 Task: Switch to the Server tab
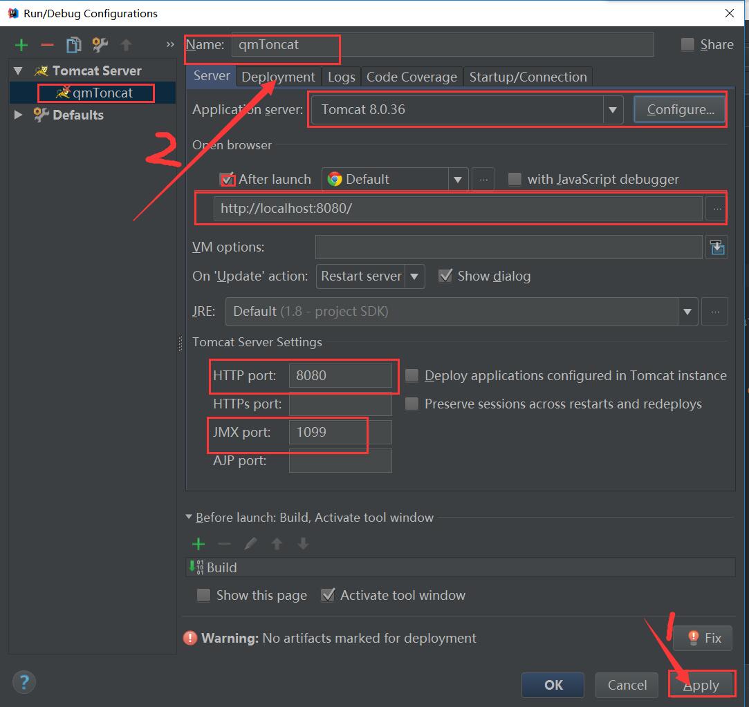[211, 76]
